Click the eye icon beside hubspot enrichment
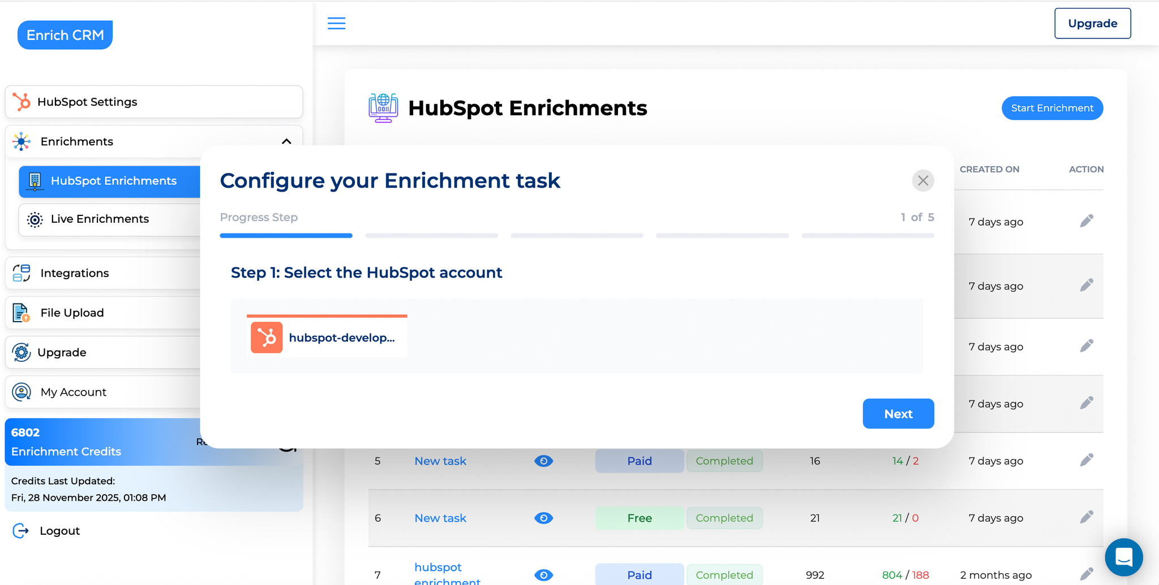 point(543,575)
